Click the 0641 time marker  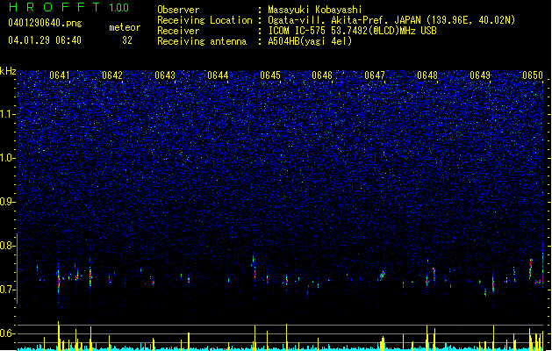pyautogui.click(x=59, y=75)
